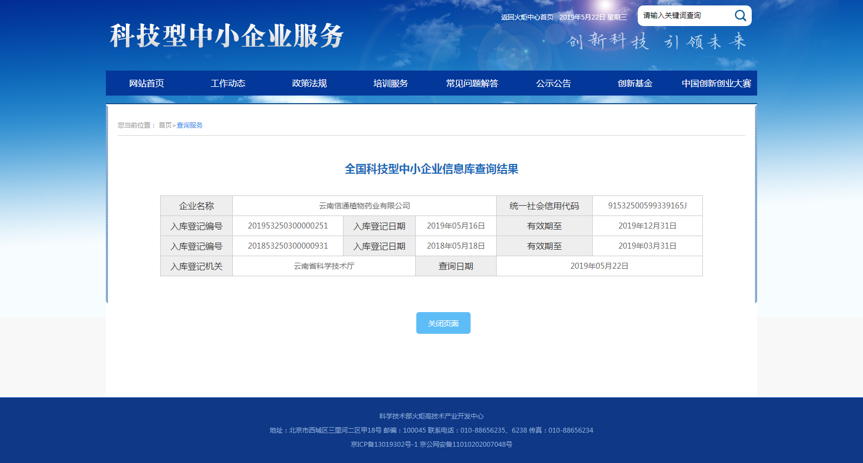The width and height of the screenshot is (863, 463).
Task: Open the 返回火炬中心首页 link
Action: (x=527, y=17)
